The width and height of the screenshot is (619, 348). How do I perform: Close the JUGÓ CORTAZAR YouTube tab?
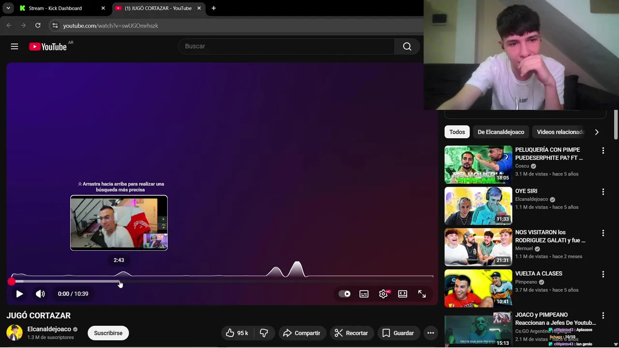pyautogui.click(x=199, y=8)
